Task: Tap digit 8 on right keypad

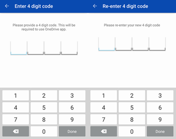Action: pos(132,120)
